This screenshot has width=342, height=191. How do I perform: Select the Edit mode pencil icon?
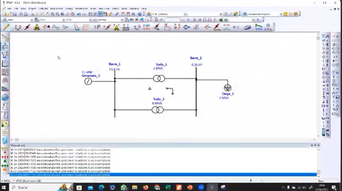coord(6,27)
